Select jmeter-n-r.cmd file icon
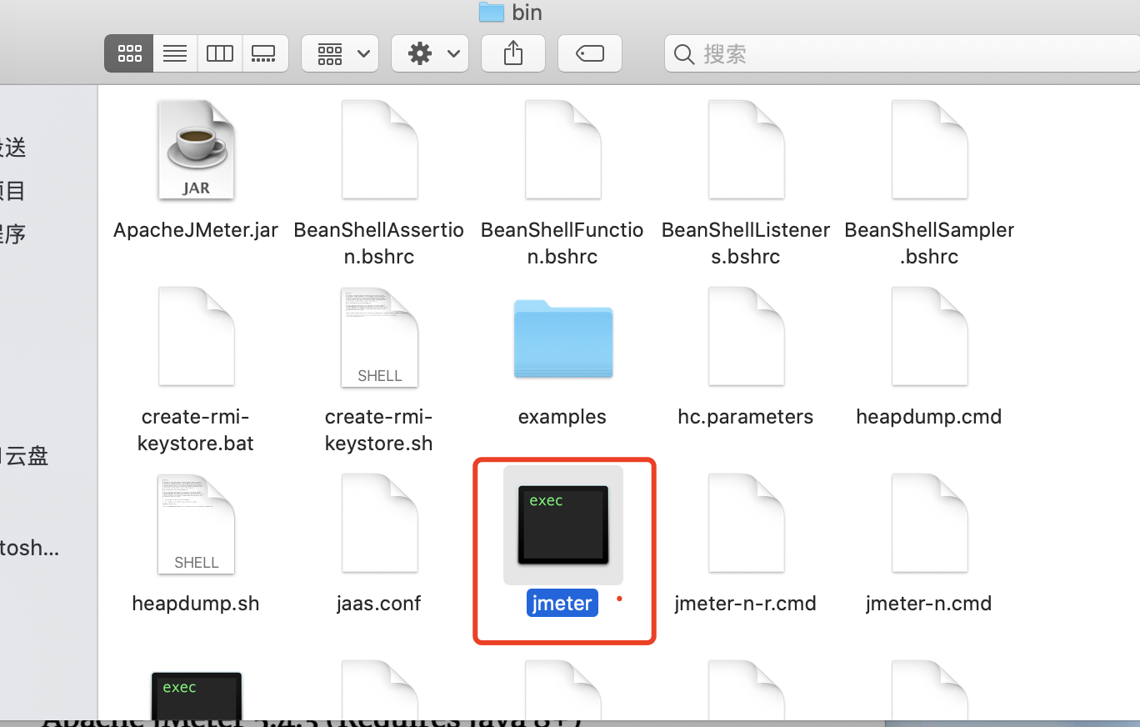1140x727 pixels. pyautogui.click(x=746, y=524)
